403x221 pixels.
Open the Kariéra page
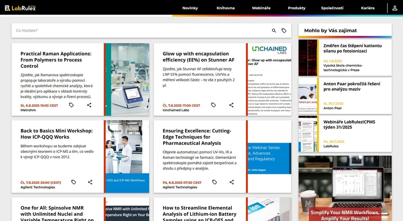pos(368,8)
